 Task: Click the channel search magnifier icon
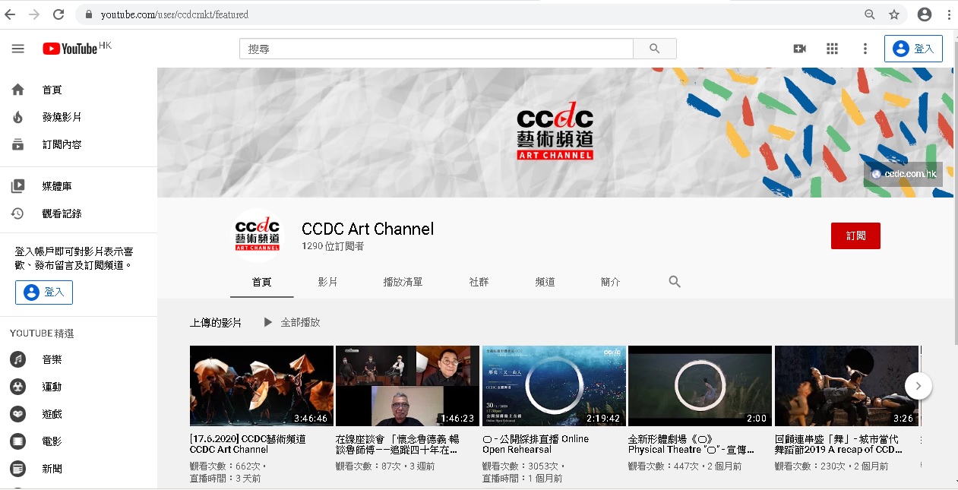[675, 282]
